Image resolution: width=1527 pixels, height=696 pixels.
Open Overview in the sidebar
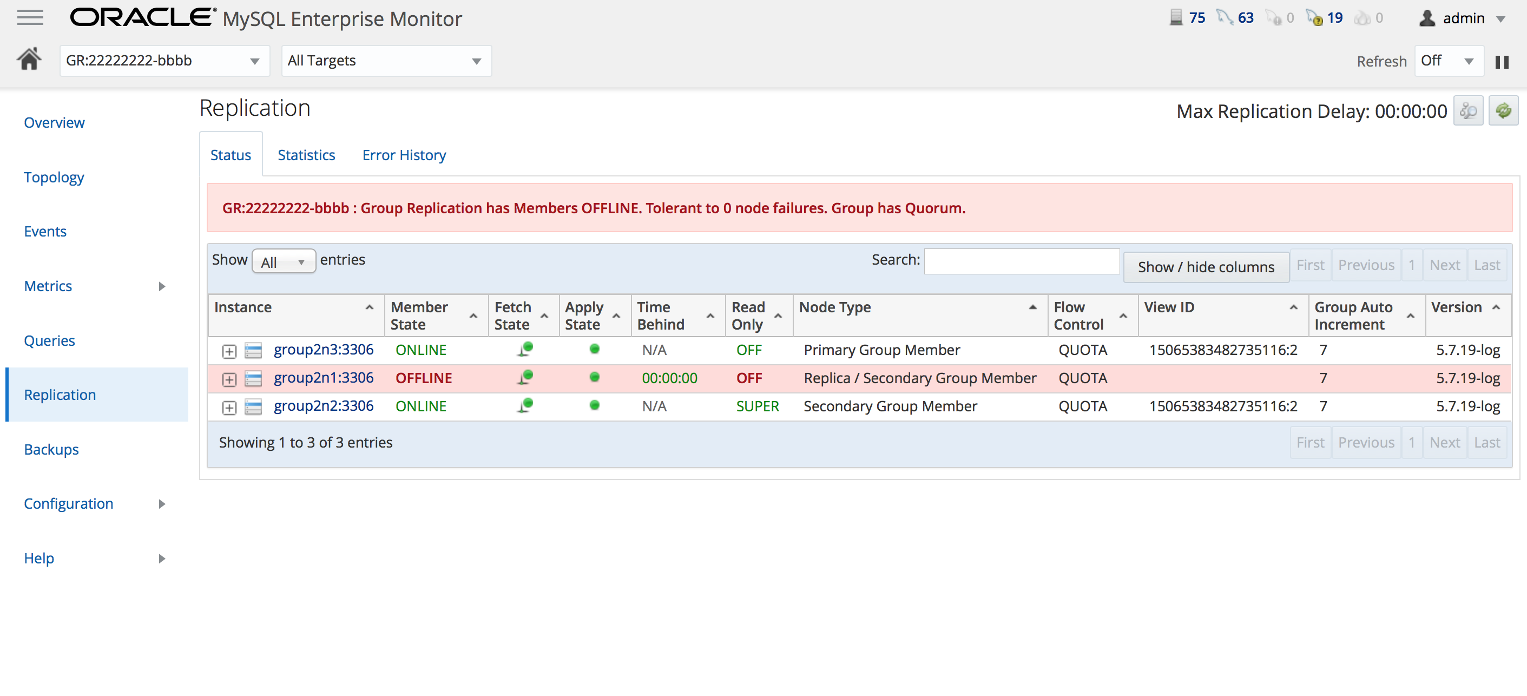54,123
